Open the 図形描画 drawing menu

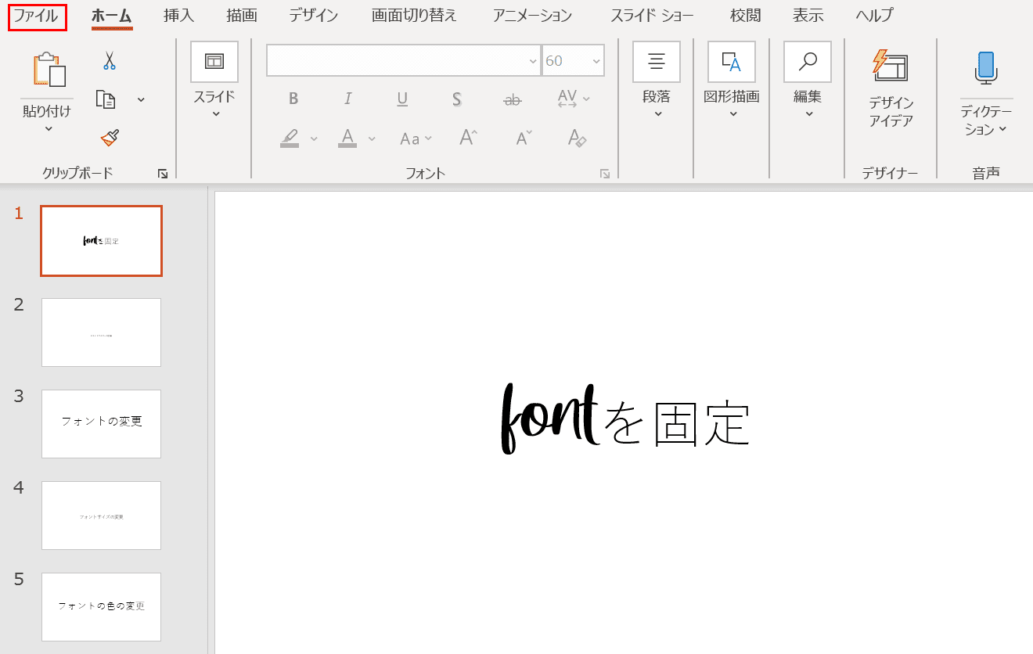[x=732, y=81]
